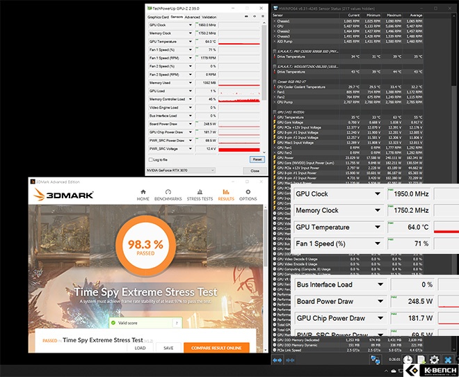Select the AIO Pump row in HWiNFO
Screen dimensions: 459x377
(348, 42)
